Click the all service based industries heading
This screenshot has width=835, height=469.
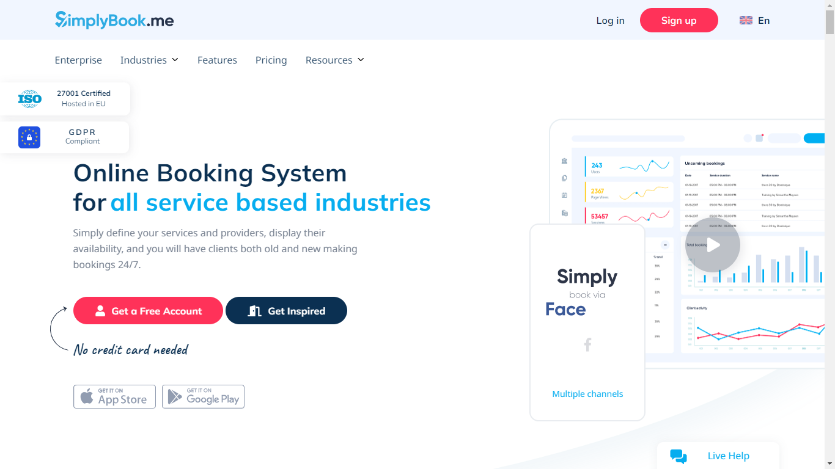coord(270,202)
